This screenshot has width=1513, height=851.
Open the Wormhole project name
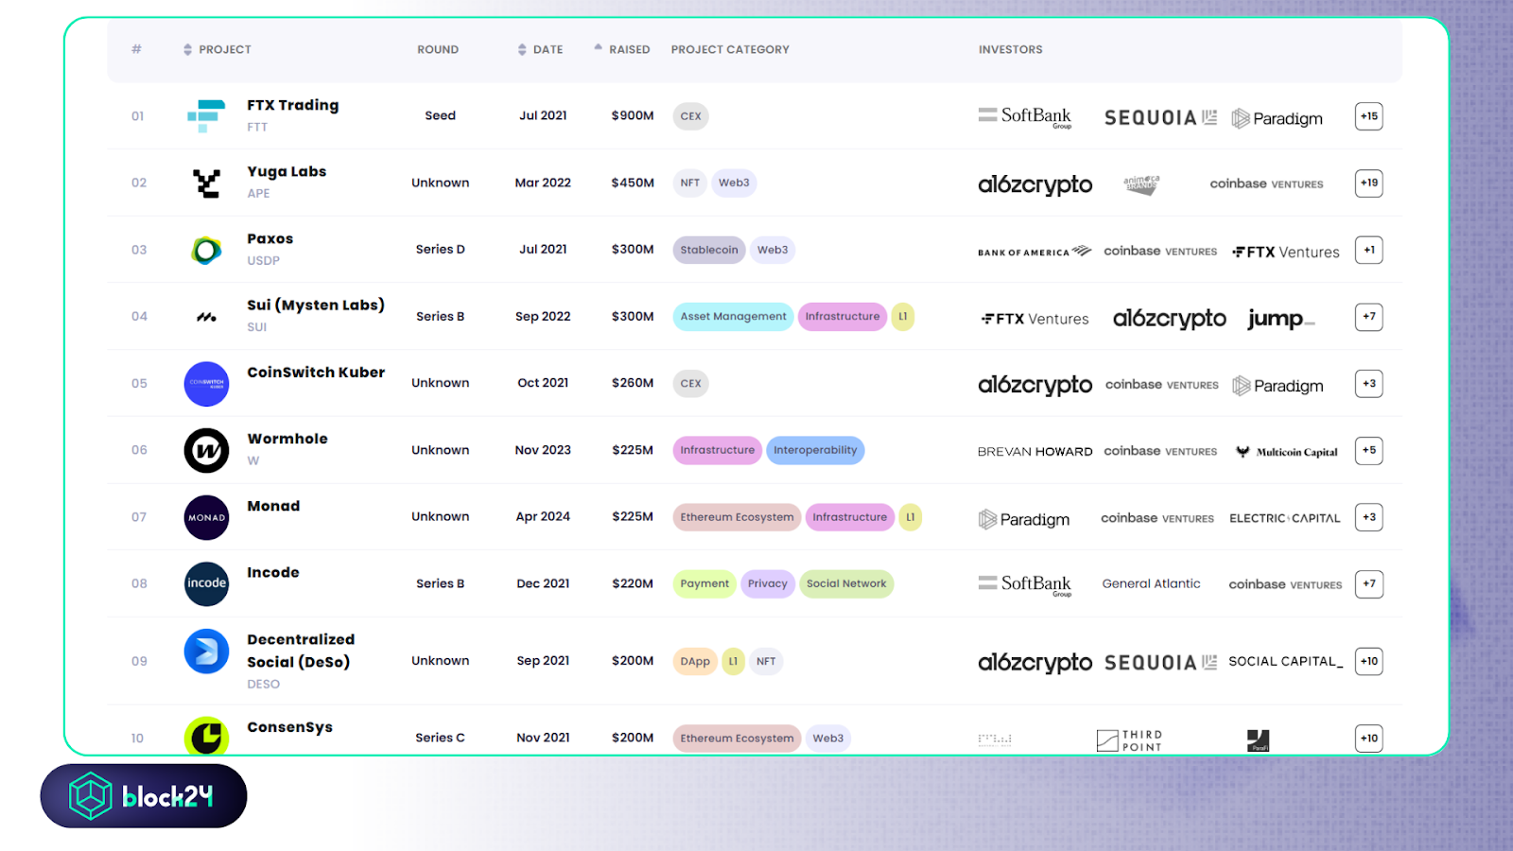tap(287, 439)
